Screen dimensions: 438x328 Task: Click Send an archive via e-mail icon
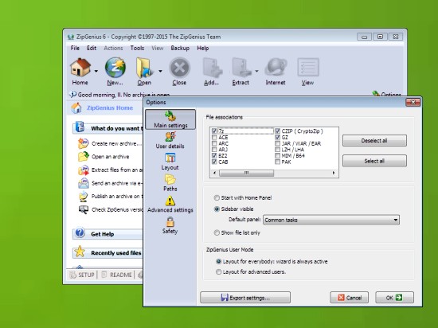[x=84, y=183]
